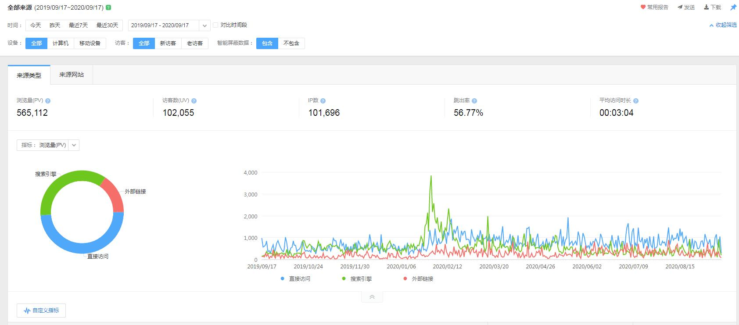
Task: Select the 最近30天 time range
Action: [x=108, y=25]
